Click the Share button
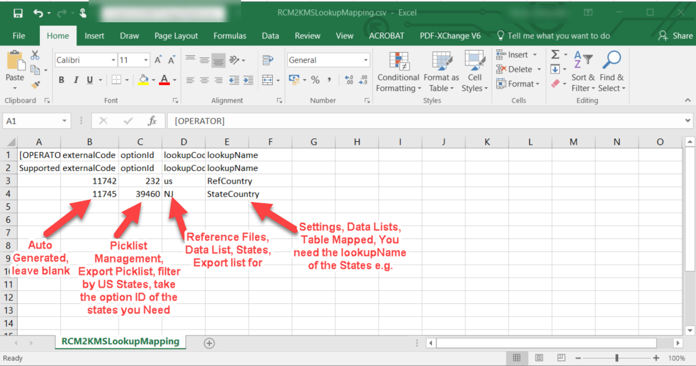 [676, 36]
